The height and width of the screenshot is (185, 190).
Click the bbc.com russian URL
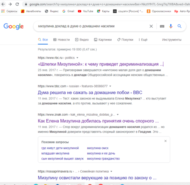[73, 86]
